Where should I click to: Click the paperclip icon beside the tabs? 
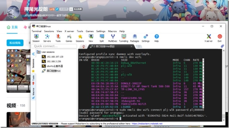point(222,46)
